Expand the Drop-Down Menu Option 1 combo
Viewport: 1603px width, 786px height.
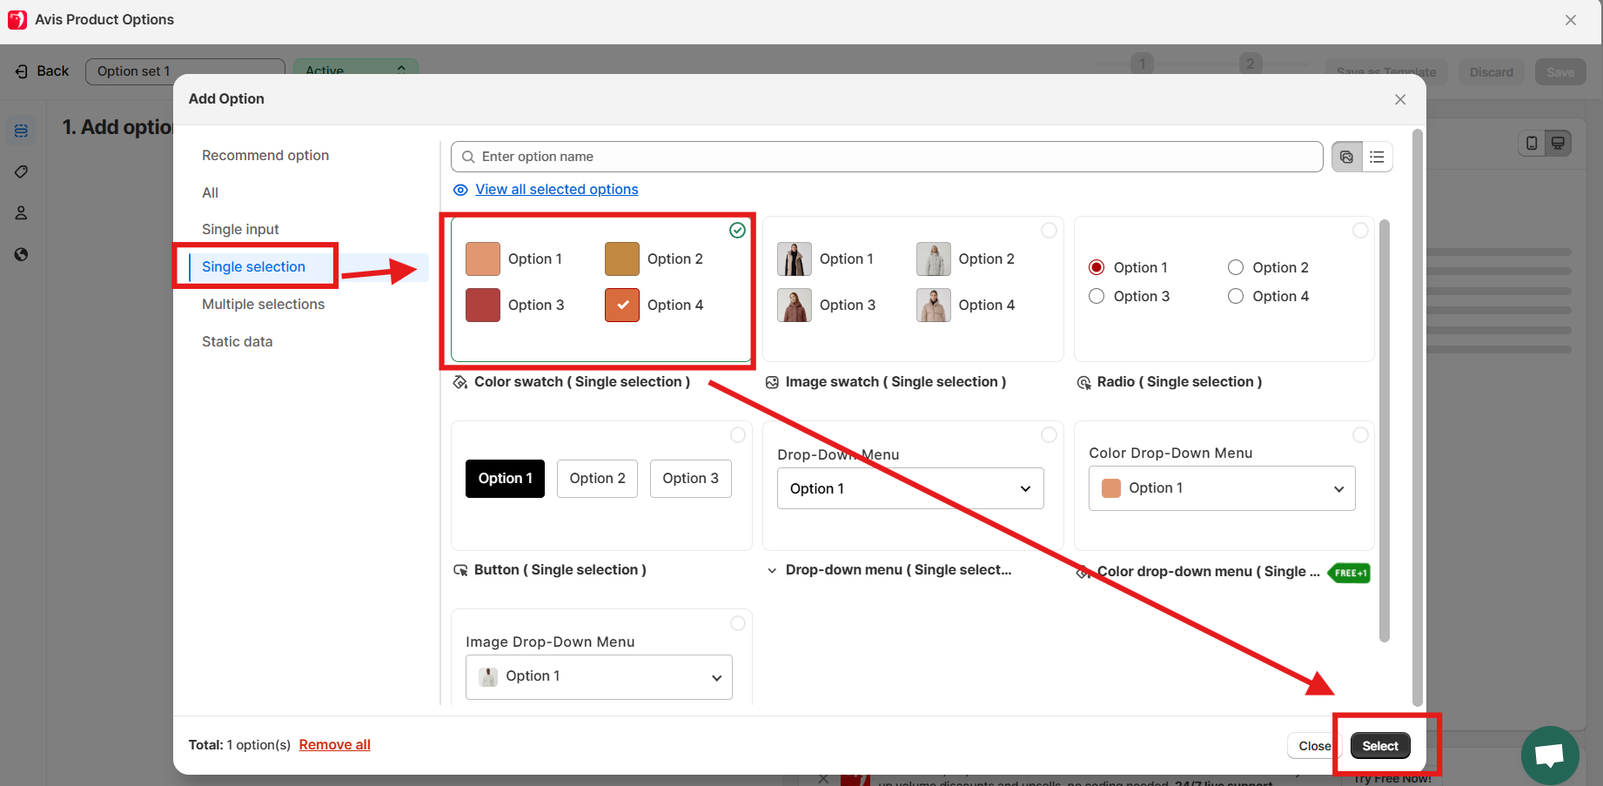pos(909,488)
